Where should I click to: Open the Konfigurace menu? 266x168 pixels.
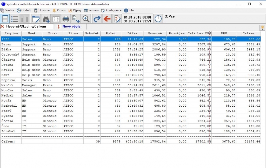coord(111,10)
